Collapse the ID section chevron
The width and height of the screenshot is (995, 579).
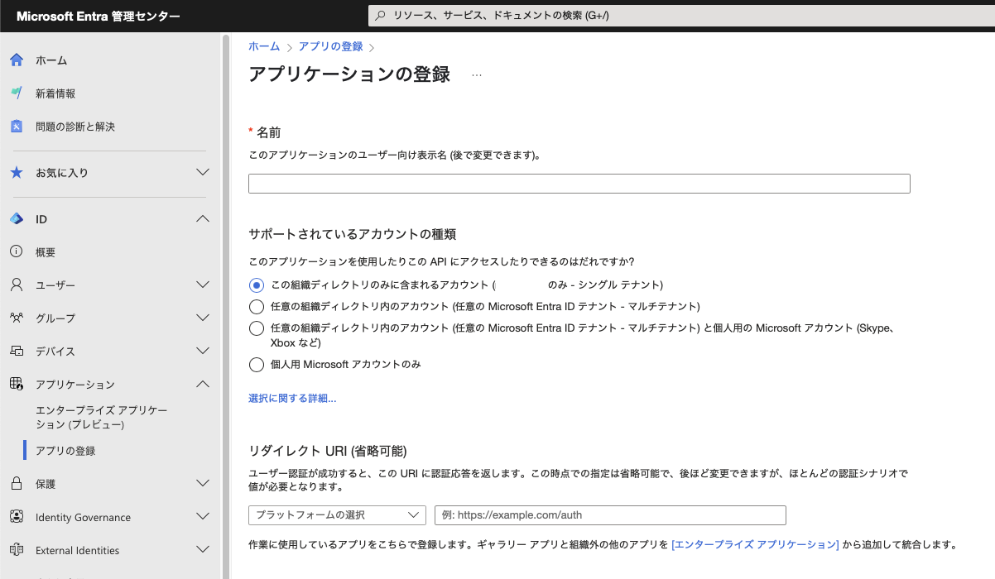203,218
